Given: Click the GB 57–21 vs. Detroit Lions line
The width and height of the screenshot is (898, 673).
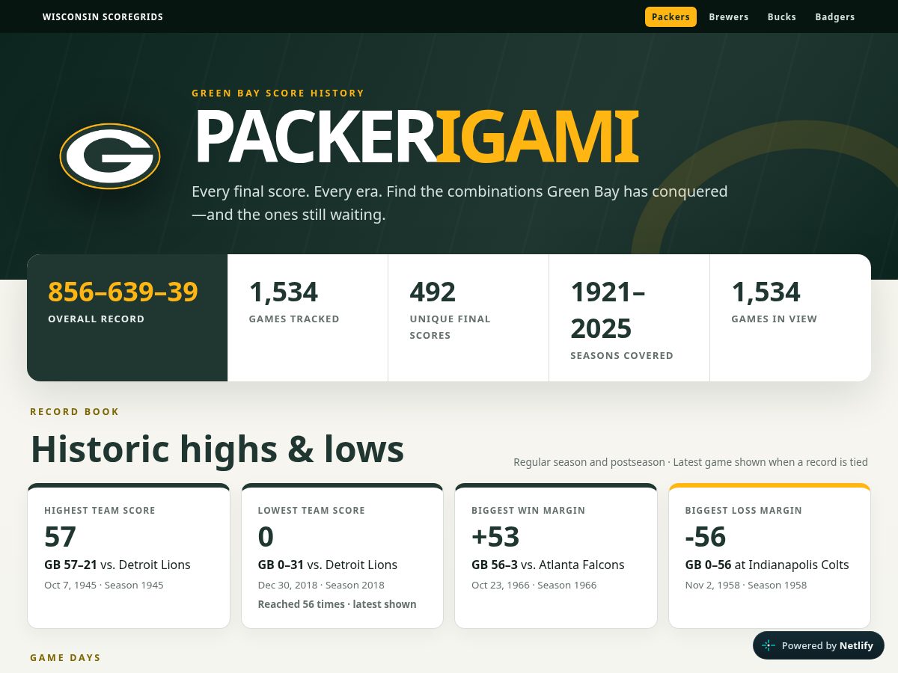Looking at the screenshot, I should 117,565.
